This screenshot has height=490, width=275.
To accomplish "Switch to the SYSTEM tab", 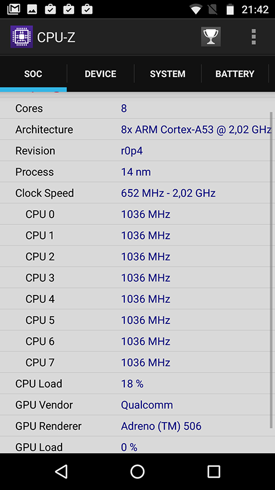I will pyautogui.click(x=168, y=74).
